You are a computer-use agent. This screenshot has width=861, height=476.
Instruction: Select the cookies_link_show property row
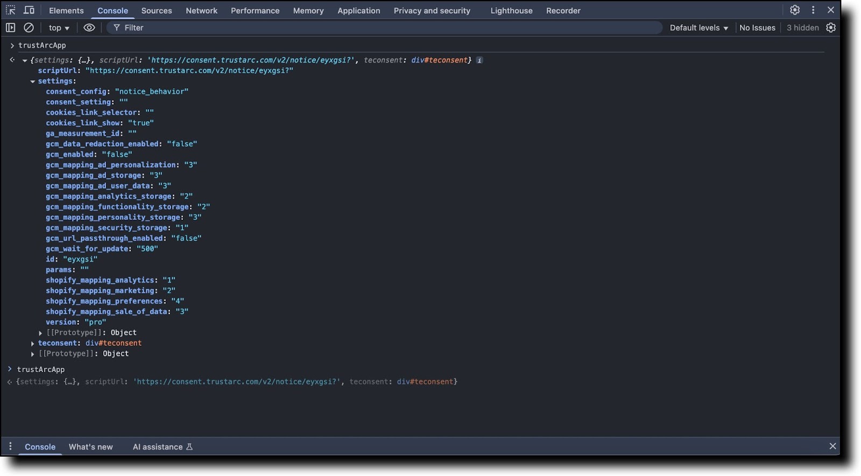click(x=100, y=123)
